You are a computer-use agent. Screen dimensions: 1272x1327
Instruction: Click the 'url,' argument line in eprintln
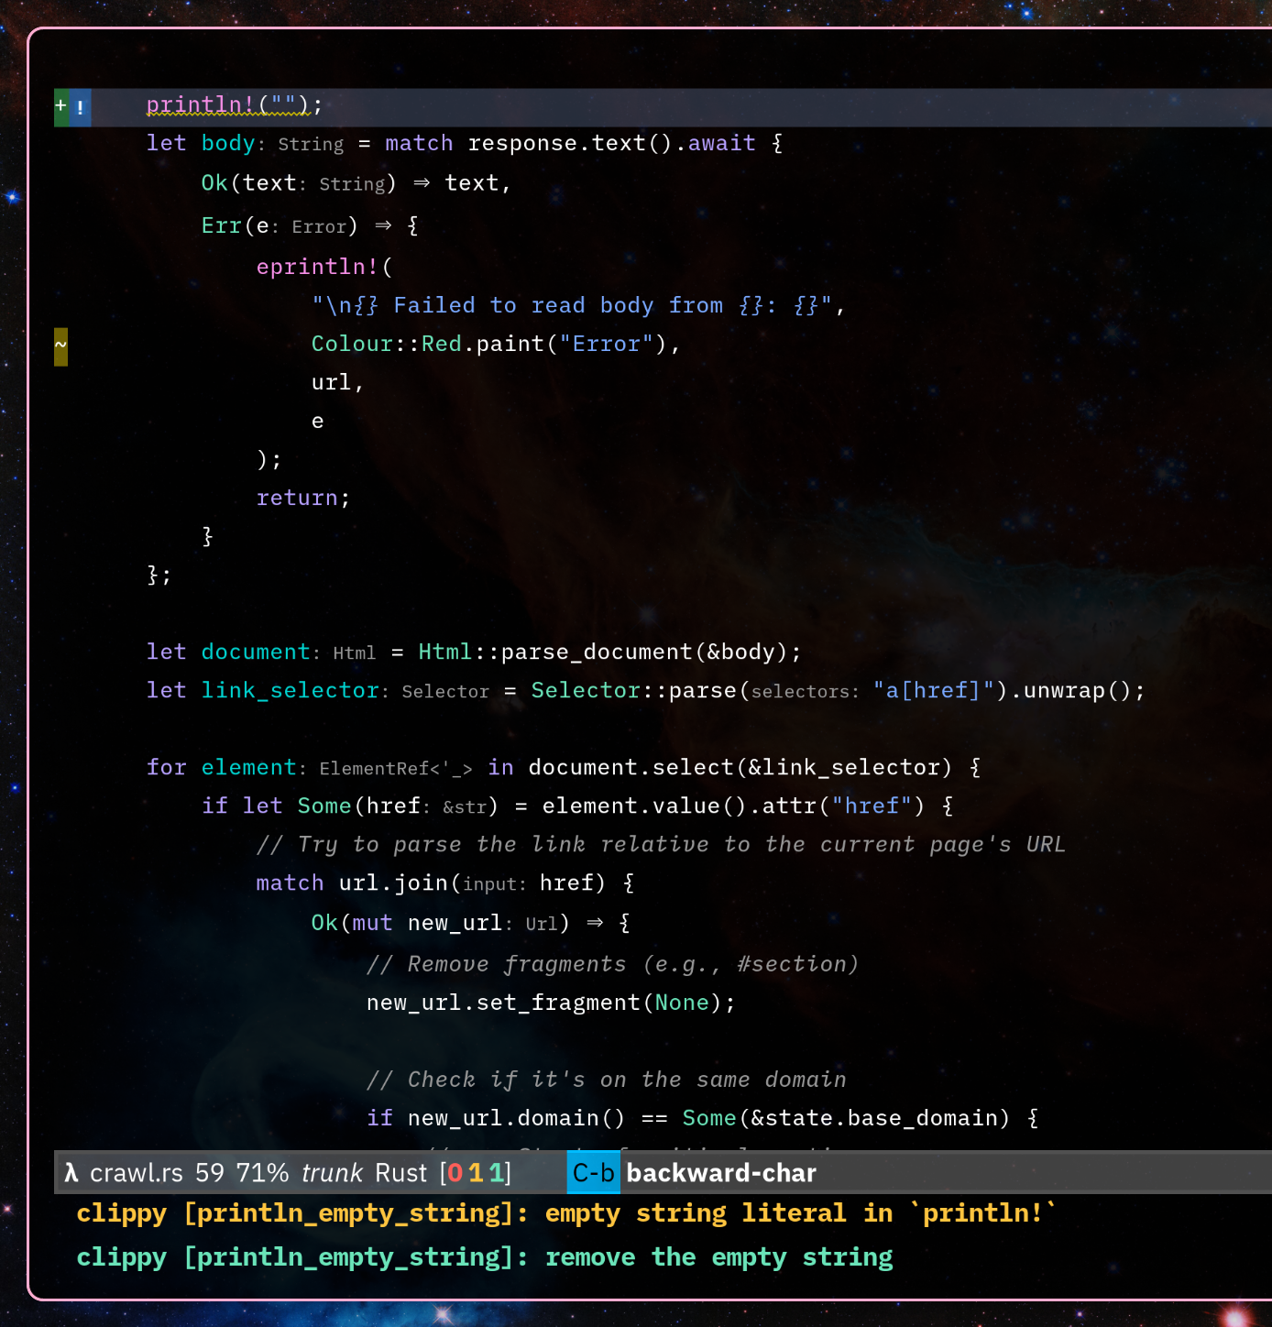(x=338, y=382)
